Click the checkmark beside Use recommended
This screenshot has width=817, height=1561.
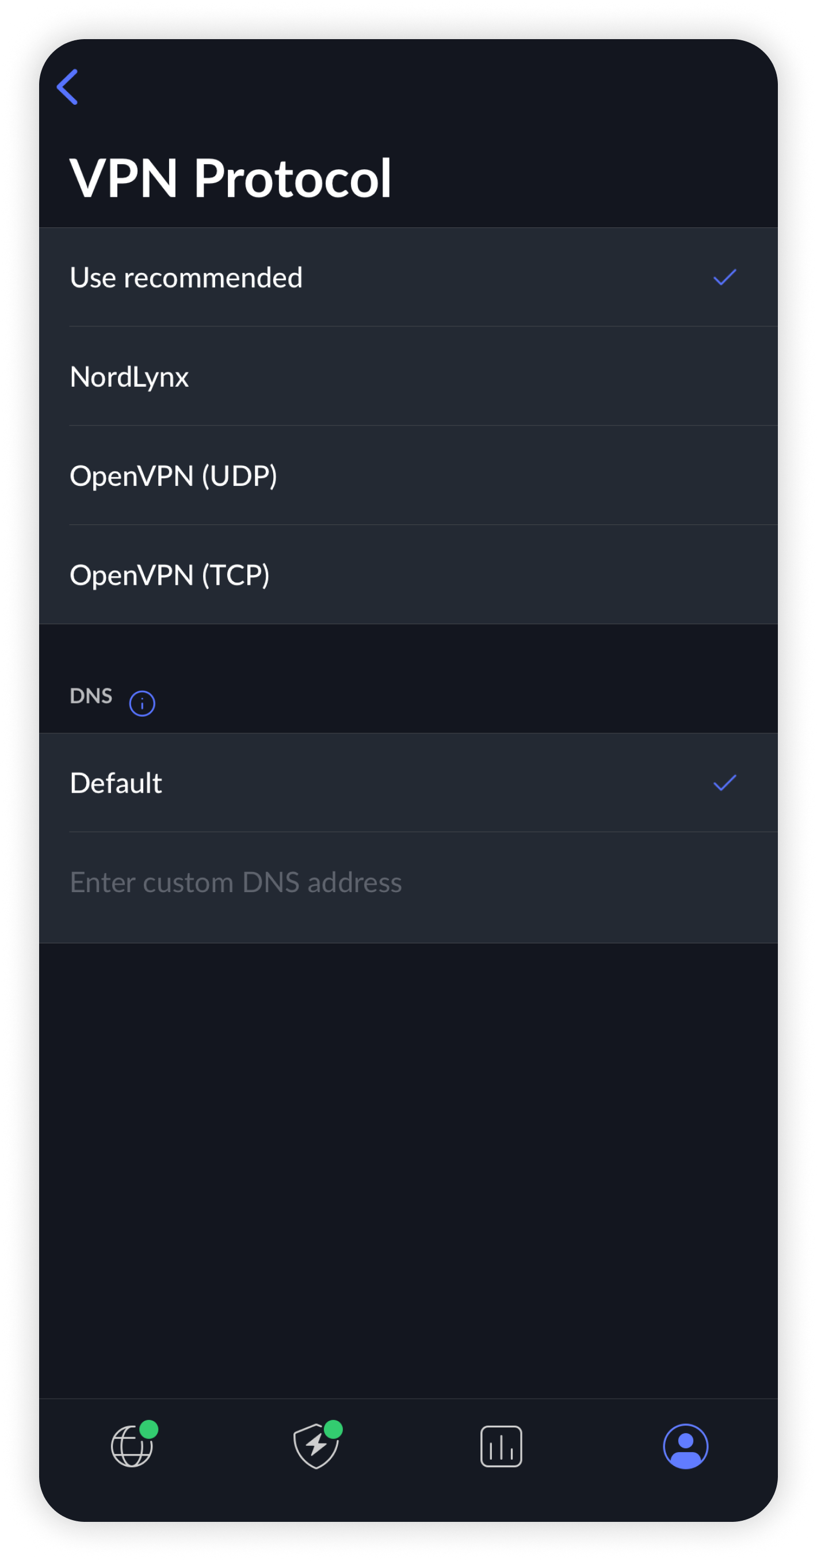coord(724,277)
